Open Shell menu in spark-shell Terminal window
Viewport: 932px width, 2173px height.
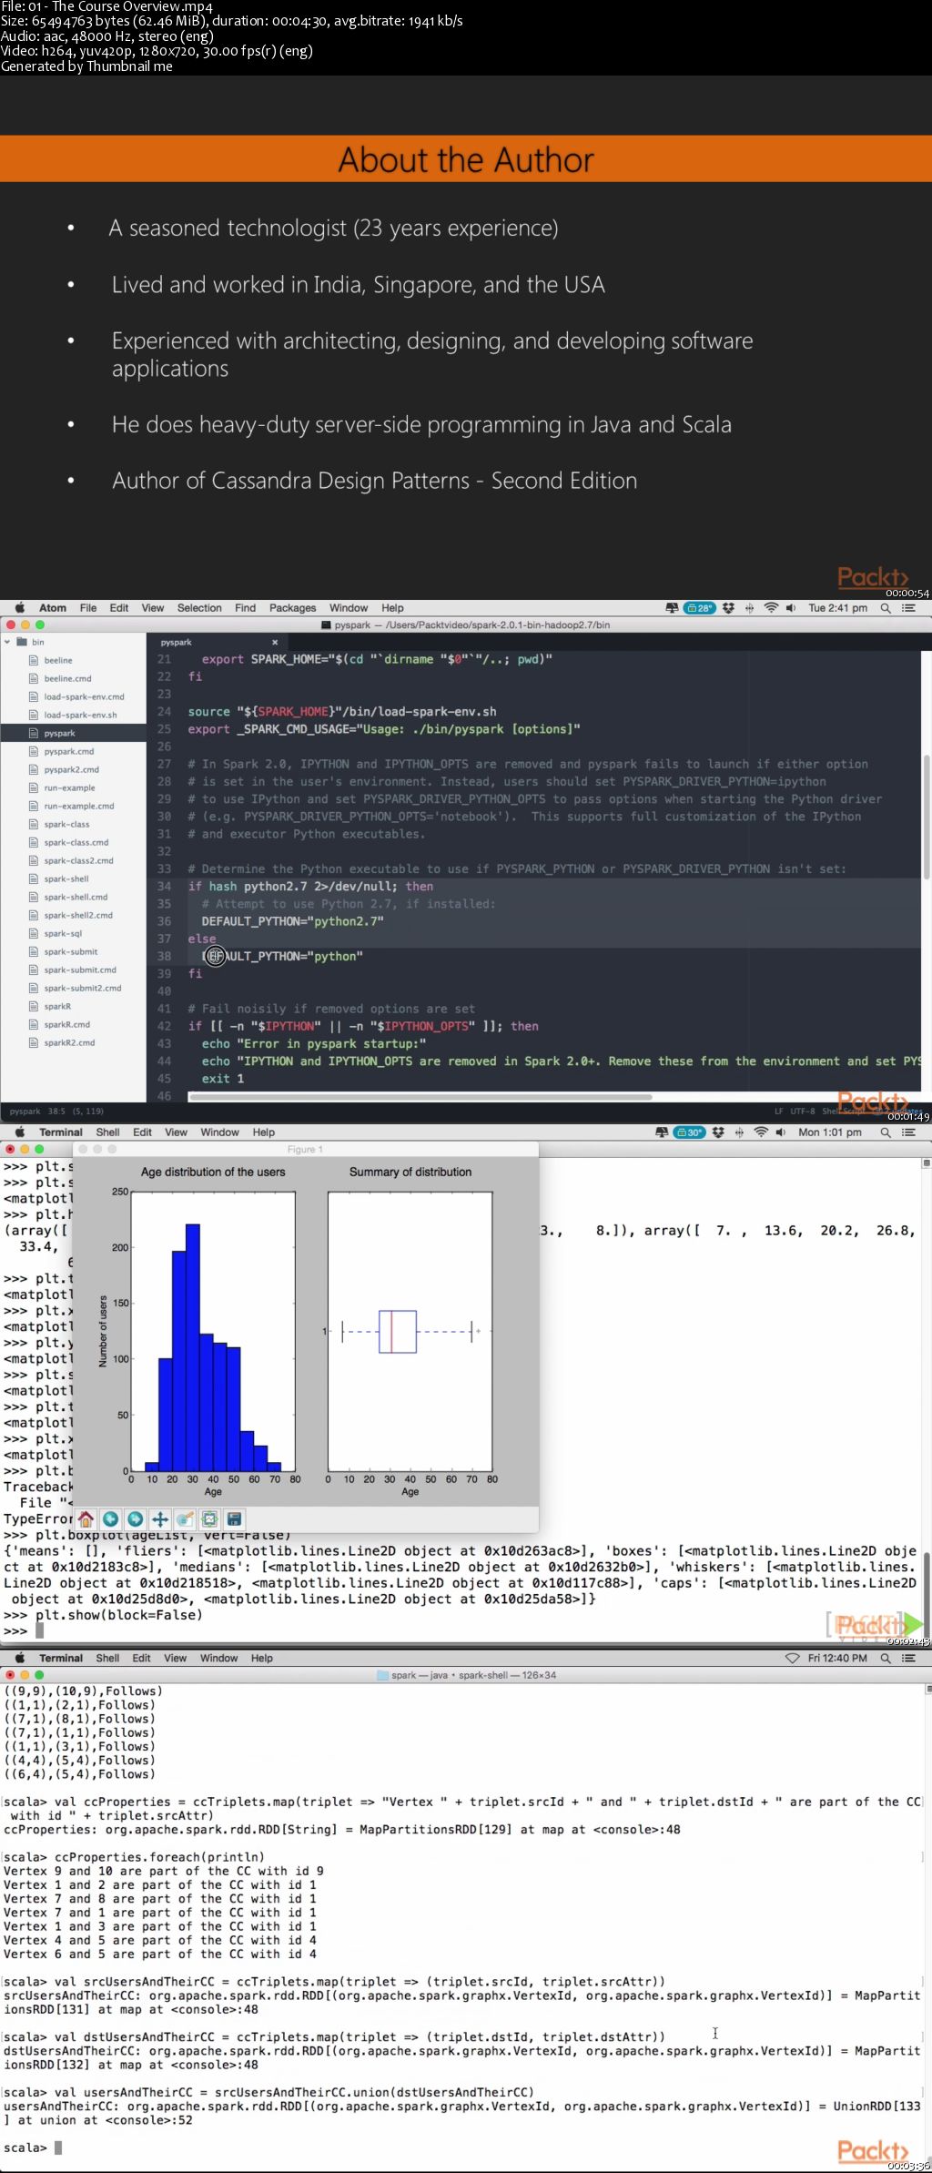tap(107, 1658)
